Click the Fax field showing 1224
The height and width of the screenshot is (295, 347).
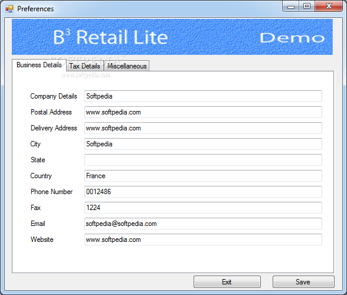(203, 208)
